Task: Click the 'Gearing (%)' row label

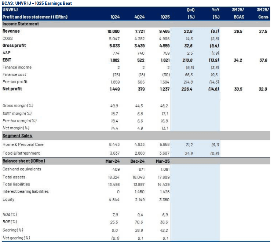Action: [x=13, y=230]
